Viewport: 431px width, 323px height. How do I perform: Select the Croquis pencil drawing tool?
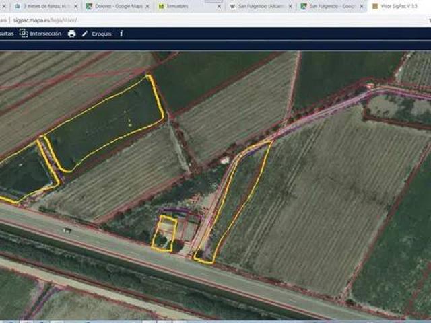point(97,34)
